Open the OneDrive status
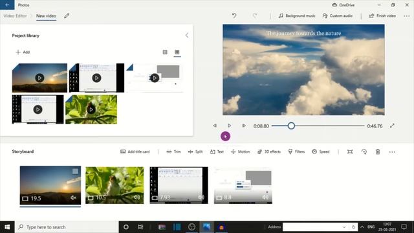Image resolution: width=414 pixels, height=233 pixels. (343, 5)
